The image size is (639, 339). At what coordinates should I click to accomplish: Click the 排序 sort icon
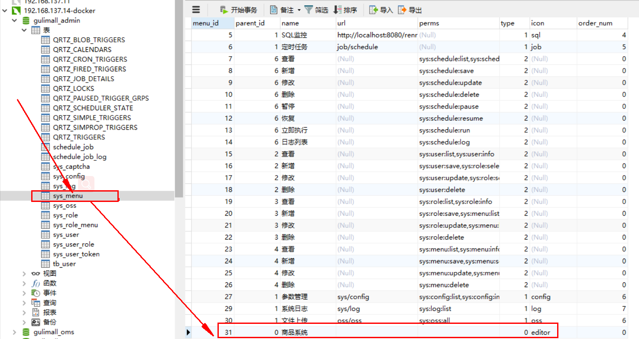click(337, 10)
